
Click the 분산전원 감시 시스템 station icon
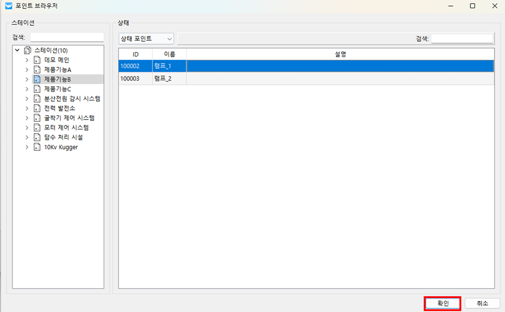click(x=37, y=99)
